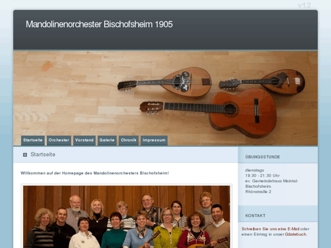Click the ÜBUNGSSTUNDE sidebar heading
331x248 pixels.
coord(263,157)
